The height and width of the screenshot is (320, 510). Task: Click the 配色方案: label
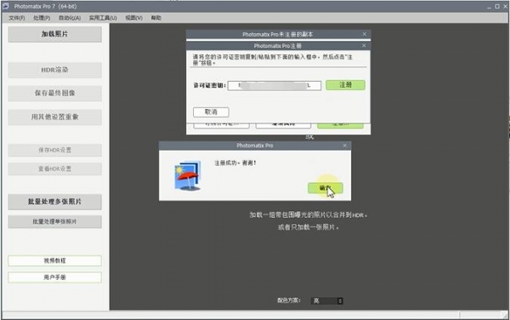pos(289,300)
